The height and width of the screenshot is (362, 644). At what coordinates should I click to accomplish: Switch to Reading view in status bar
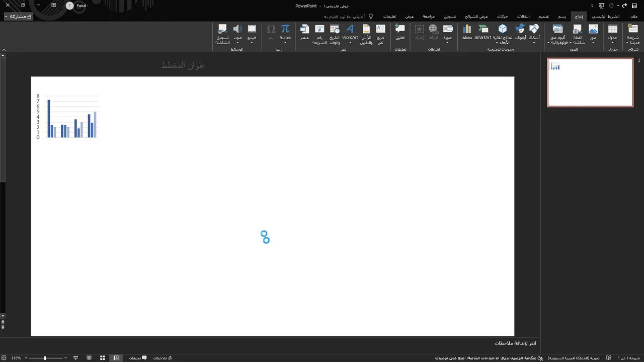89,358
